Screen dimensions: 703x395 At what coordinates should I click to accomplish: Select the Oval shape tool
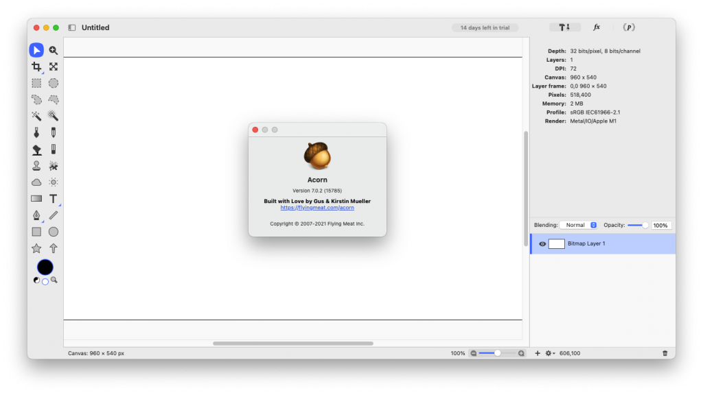[x=54, y=232]
